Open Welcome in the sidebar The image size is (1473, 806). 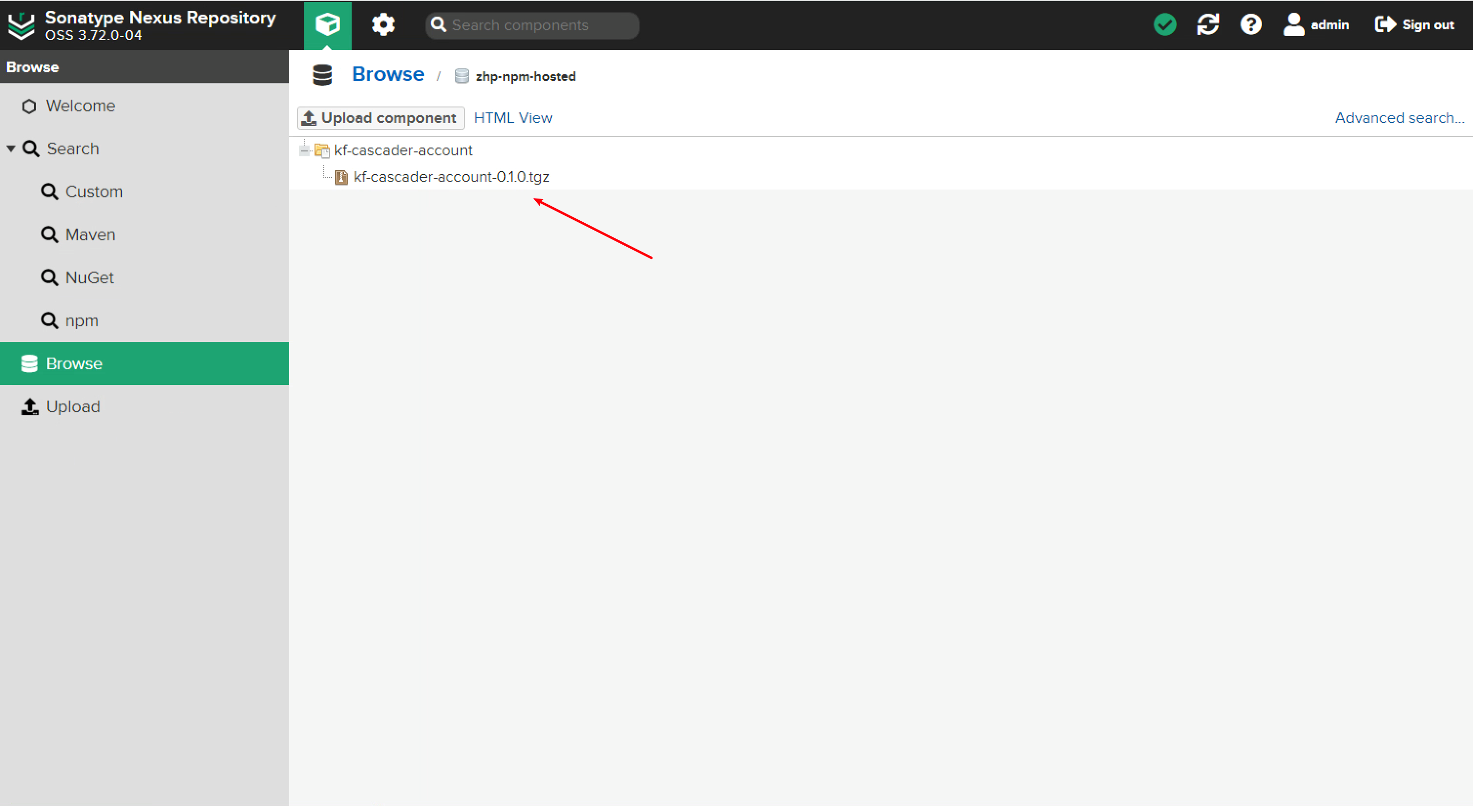[x=80, y=106]
